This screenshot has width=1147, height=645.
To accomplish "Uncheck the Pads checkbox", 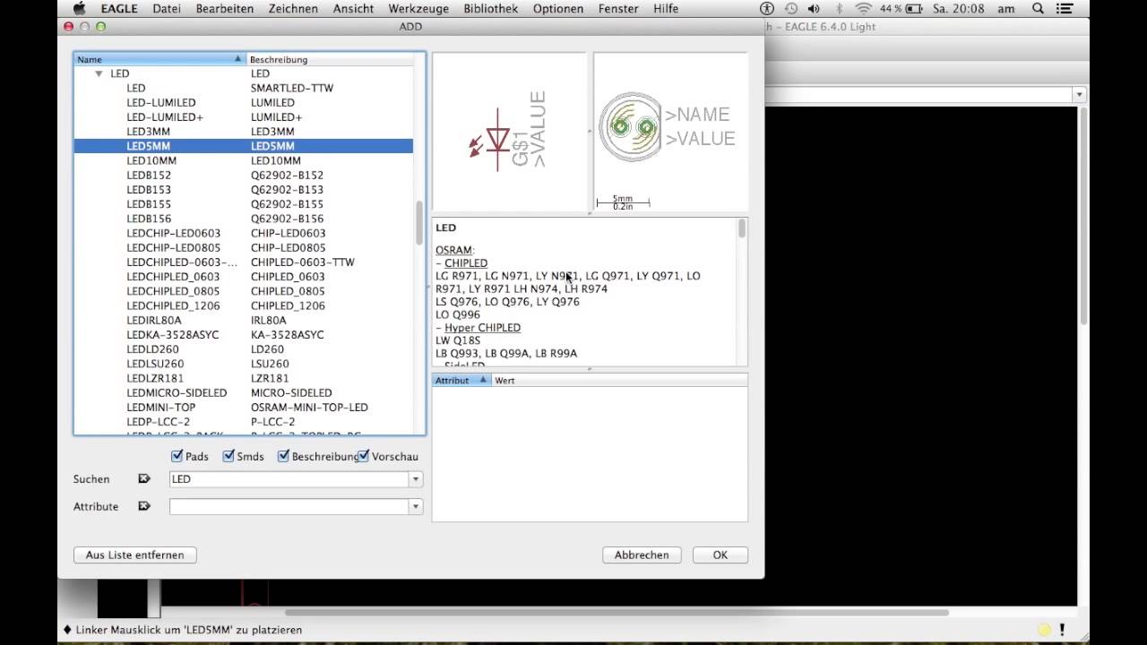I will pyautogui.click(x=177, y=456).
